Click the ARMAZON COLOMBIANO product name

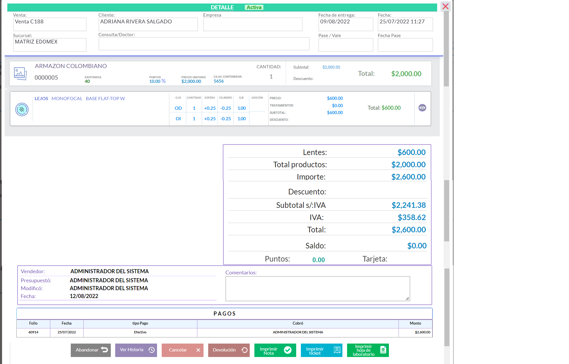coord(71,66)
